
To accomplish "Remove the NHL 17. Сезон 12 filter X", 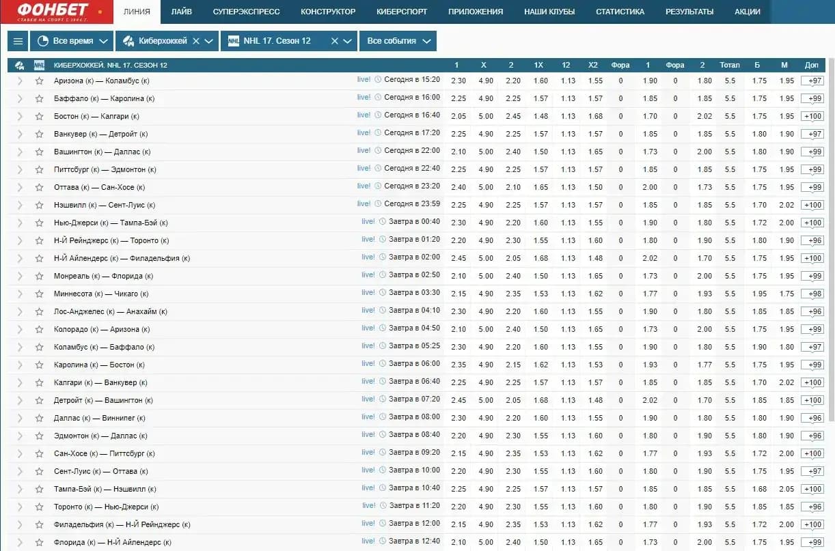I will 335,41.
